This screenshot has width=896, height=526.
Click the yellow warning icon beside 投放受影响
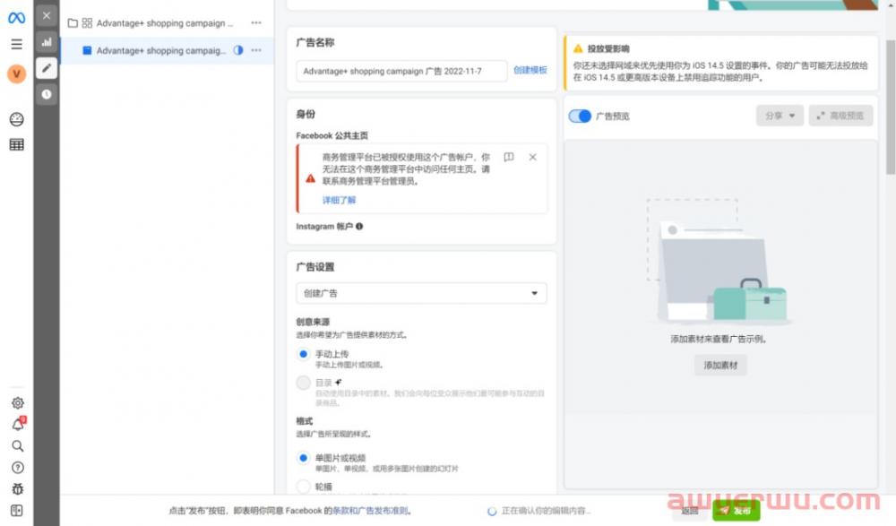point(578,48)
